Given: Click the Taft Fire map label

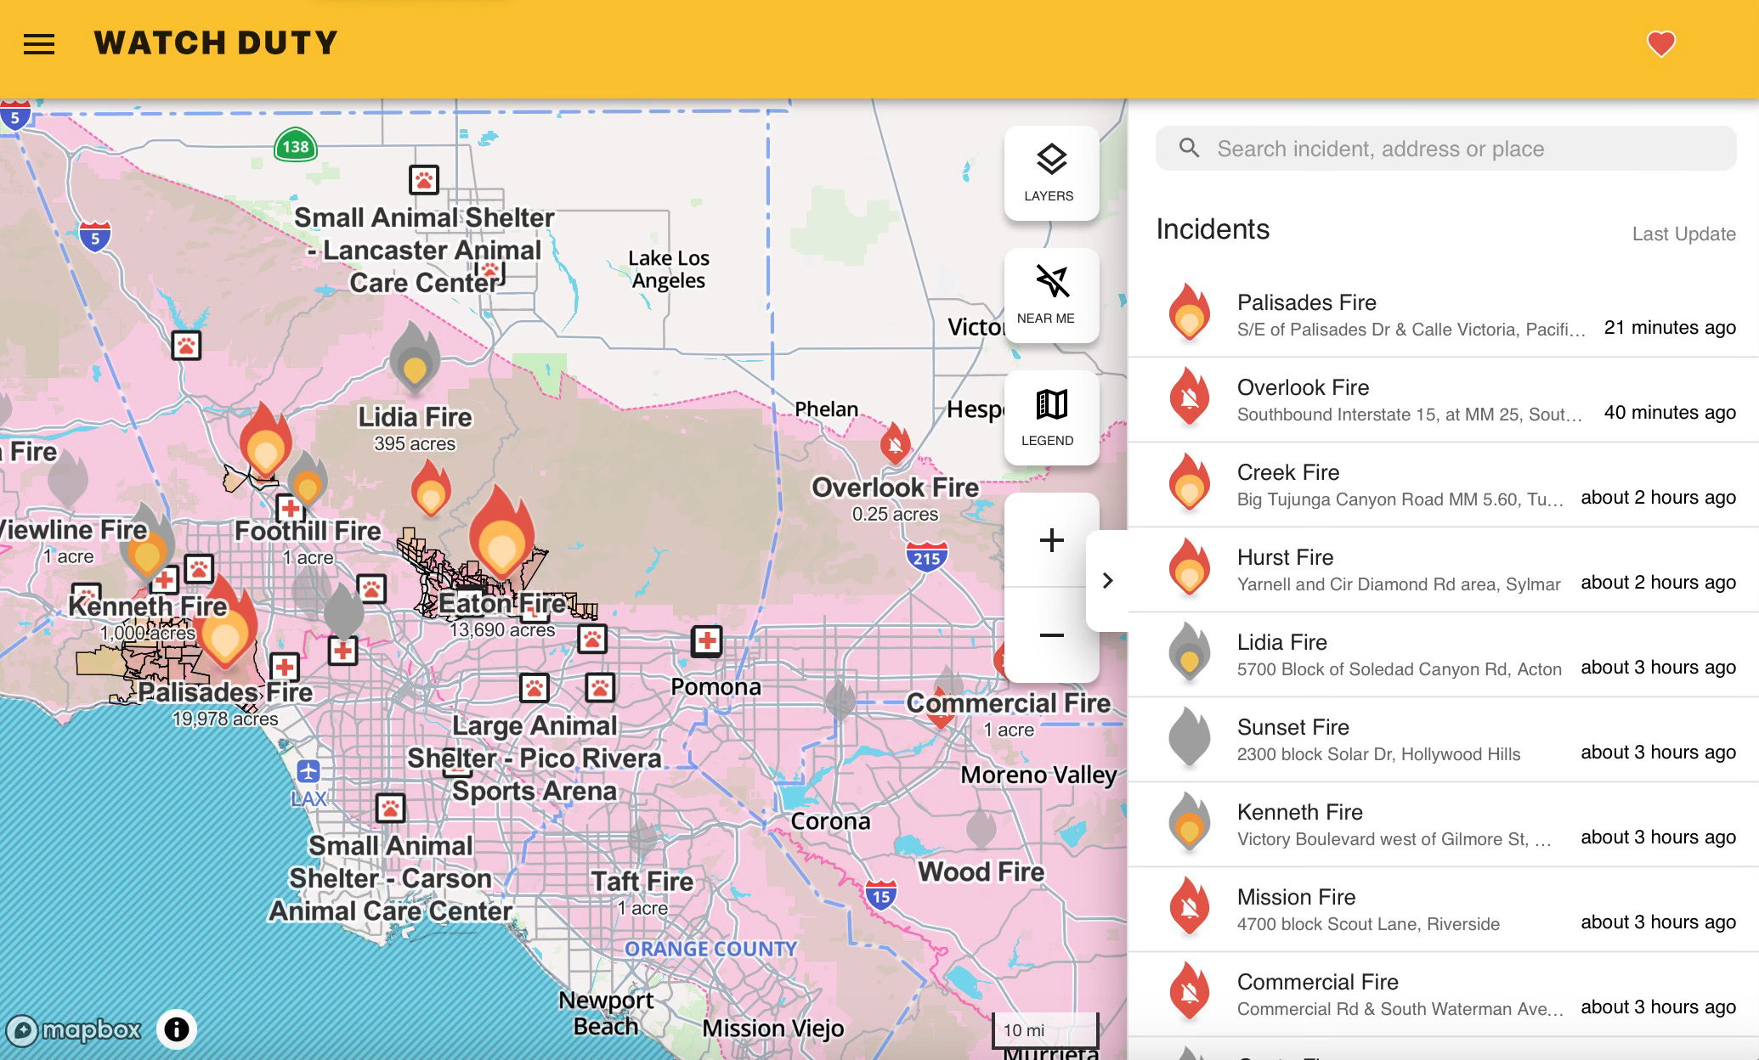Looking at the screenshot, I should point(642,882).
